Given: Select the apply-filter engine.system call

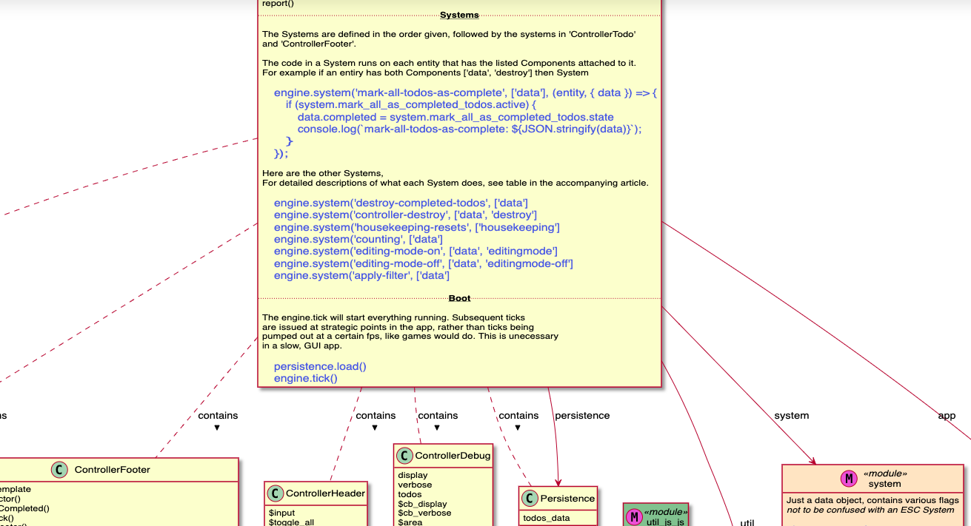Looking at the screenshot, I should point(361,274).
